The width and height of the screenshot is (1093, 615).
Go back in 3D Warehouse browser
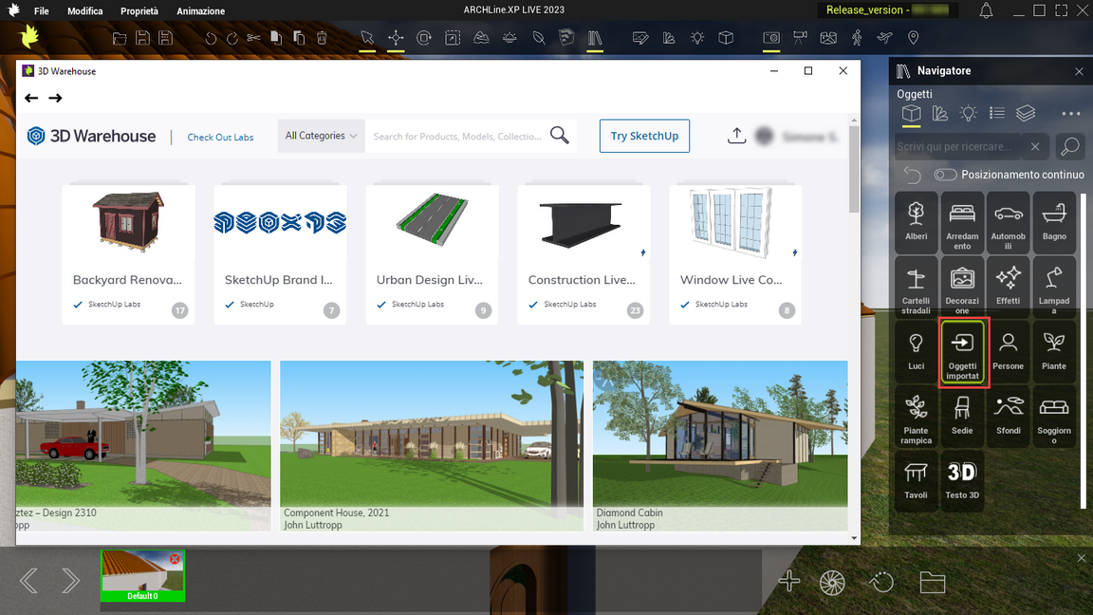(31, 99)
